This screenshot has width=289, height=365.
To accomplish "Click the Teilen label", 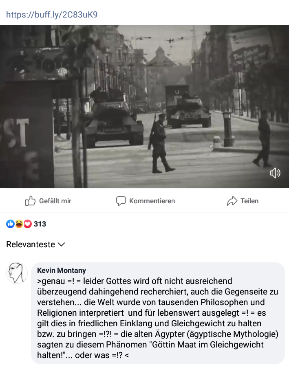I will 249,201.
